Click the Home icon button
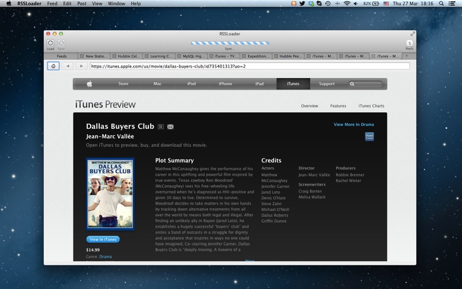 [x=53, y=66]
